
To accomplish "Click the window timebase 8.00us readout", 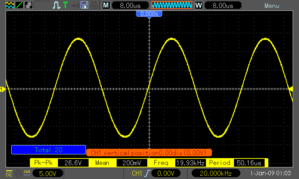I will (223, 5).
